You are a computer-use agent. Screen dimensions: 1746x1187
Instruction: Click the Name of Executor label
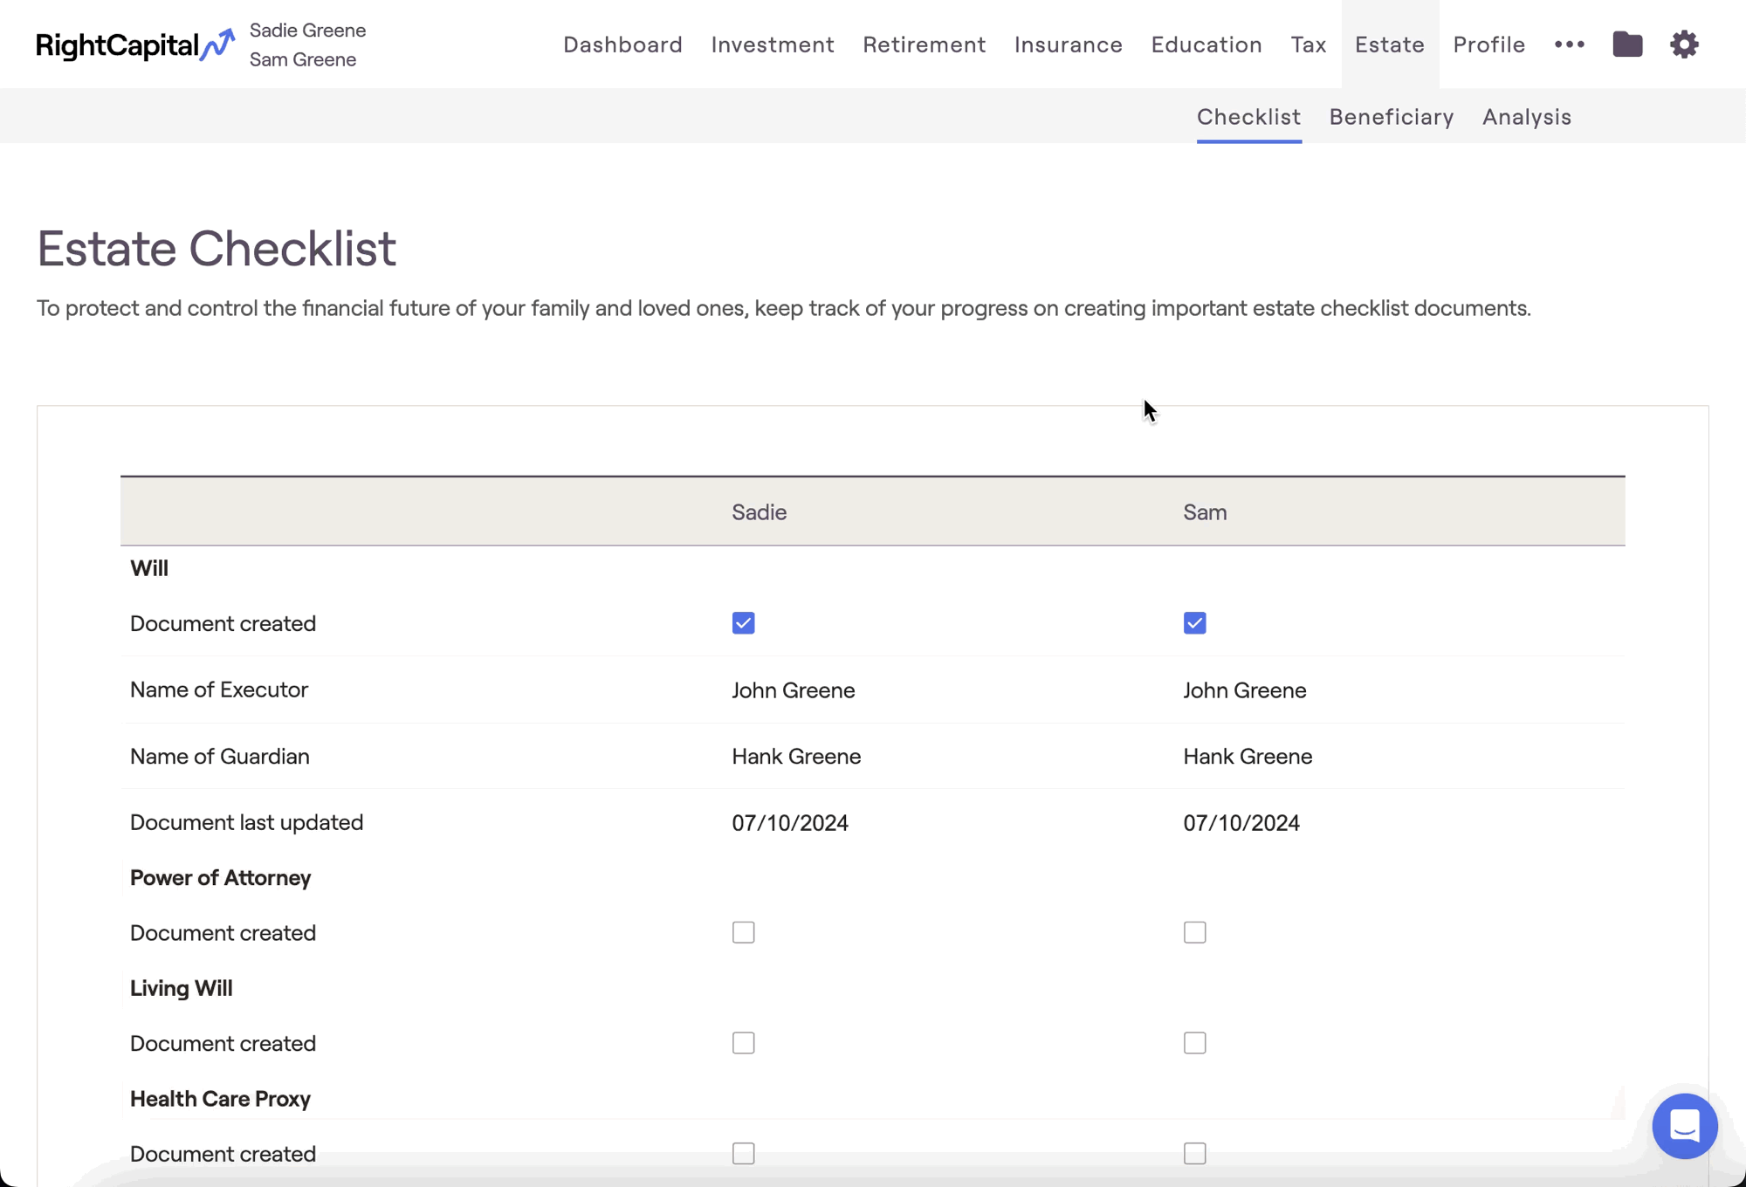(218, 690)
